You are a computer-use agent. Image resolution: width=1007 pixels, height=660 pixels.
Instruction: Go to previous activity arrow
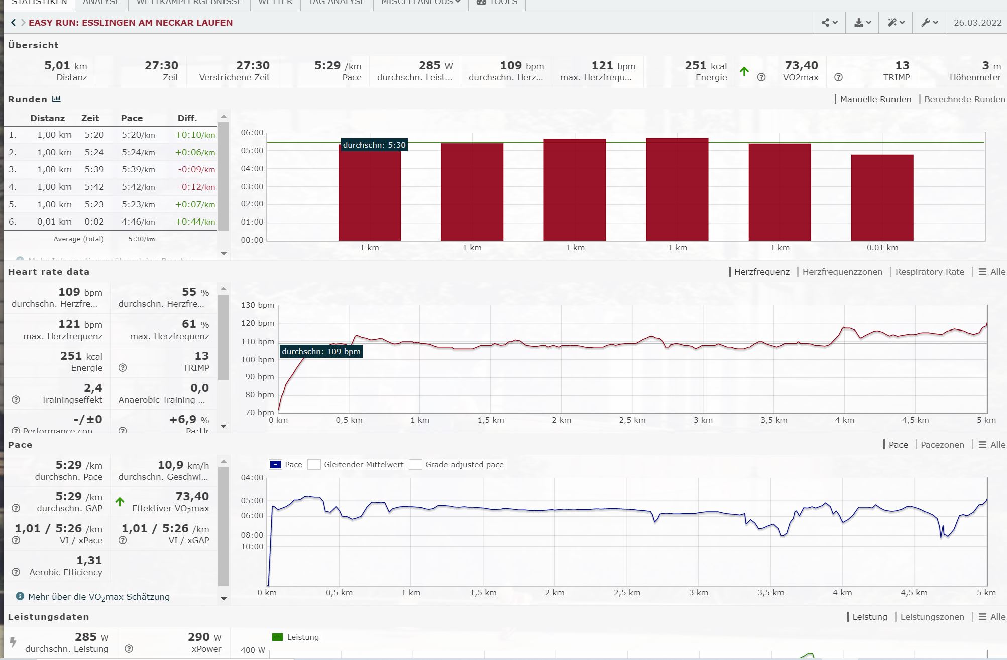point(14,23)
